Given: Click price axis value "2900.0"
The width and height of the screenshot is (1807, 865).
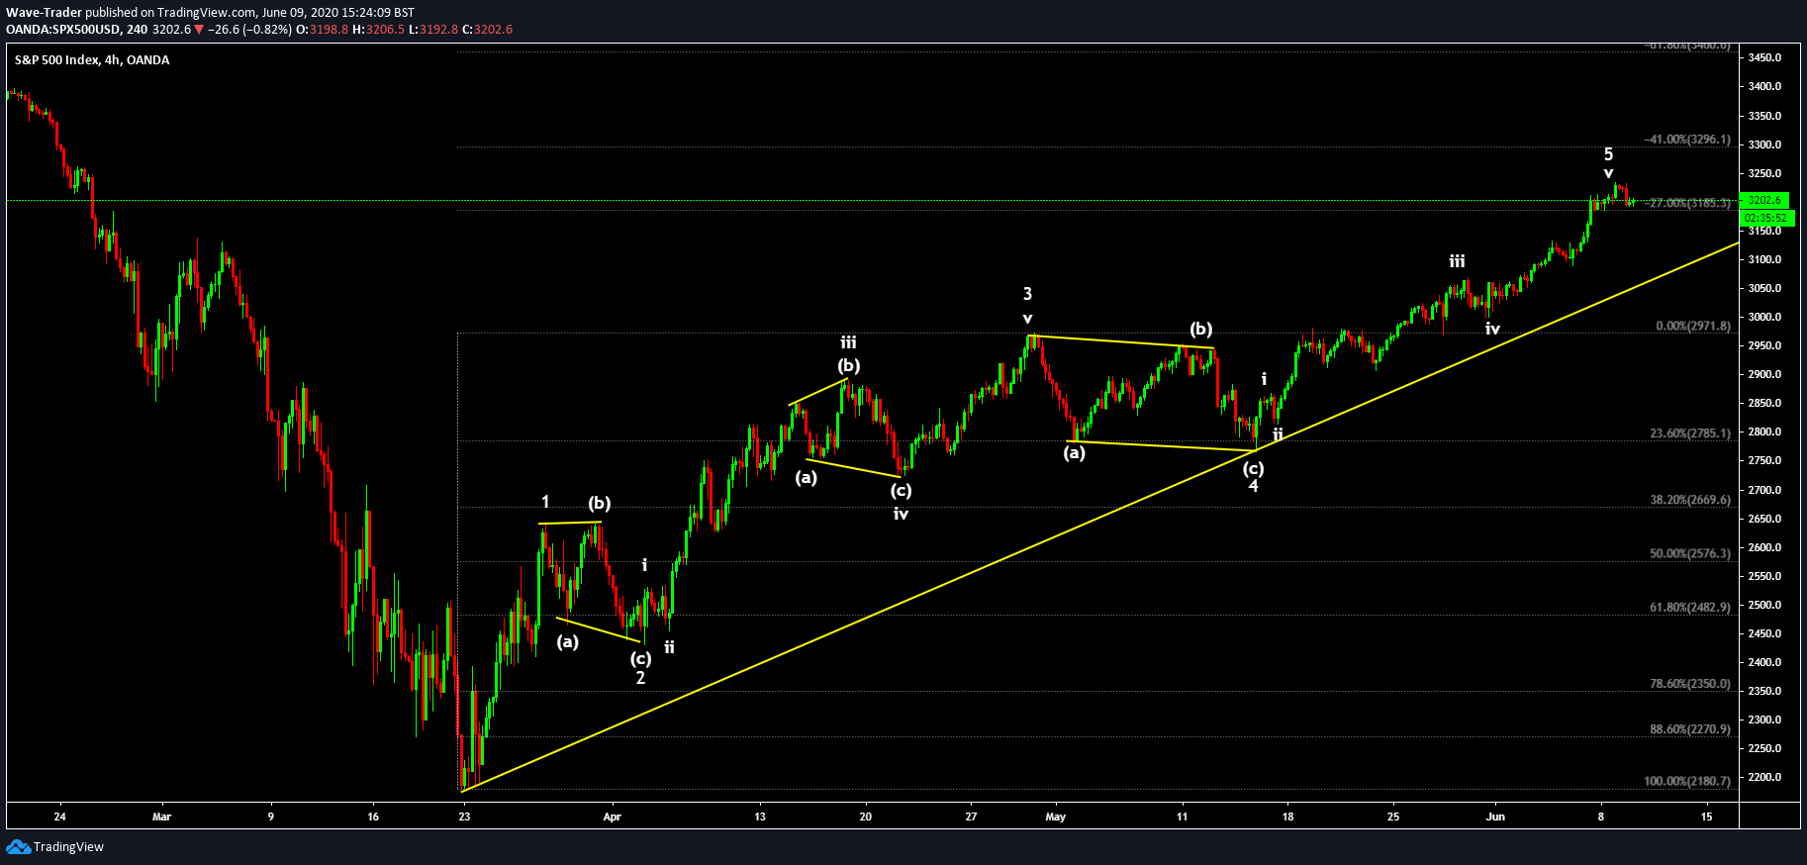Looking at the screenshot, I should (x=1764, y=374).
